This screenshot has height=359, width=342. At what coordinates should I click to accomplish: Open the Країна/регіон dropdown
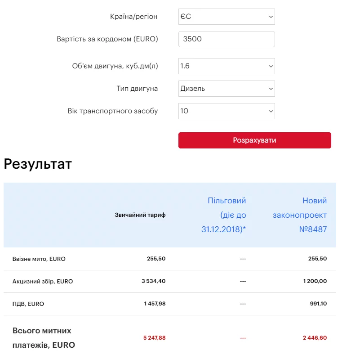pyautogui.click(x=226, y=17)
